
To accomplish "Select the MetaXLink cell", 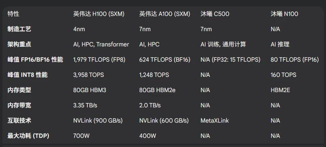I will pyautogui.click(x=215, y=121).
